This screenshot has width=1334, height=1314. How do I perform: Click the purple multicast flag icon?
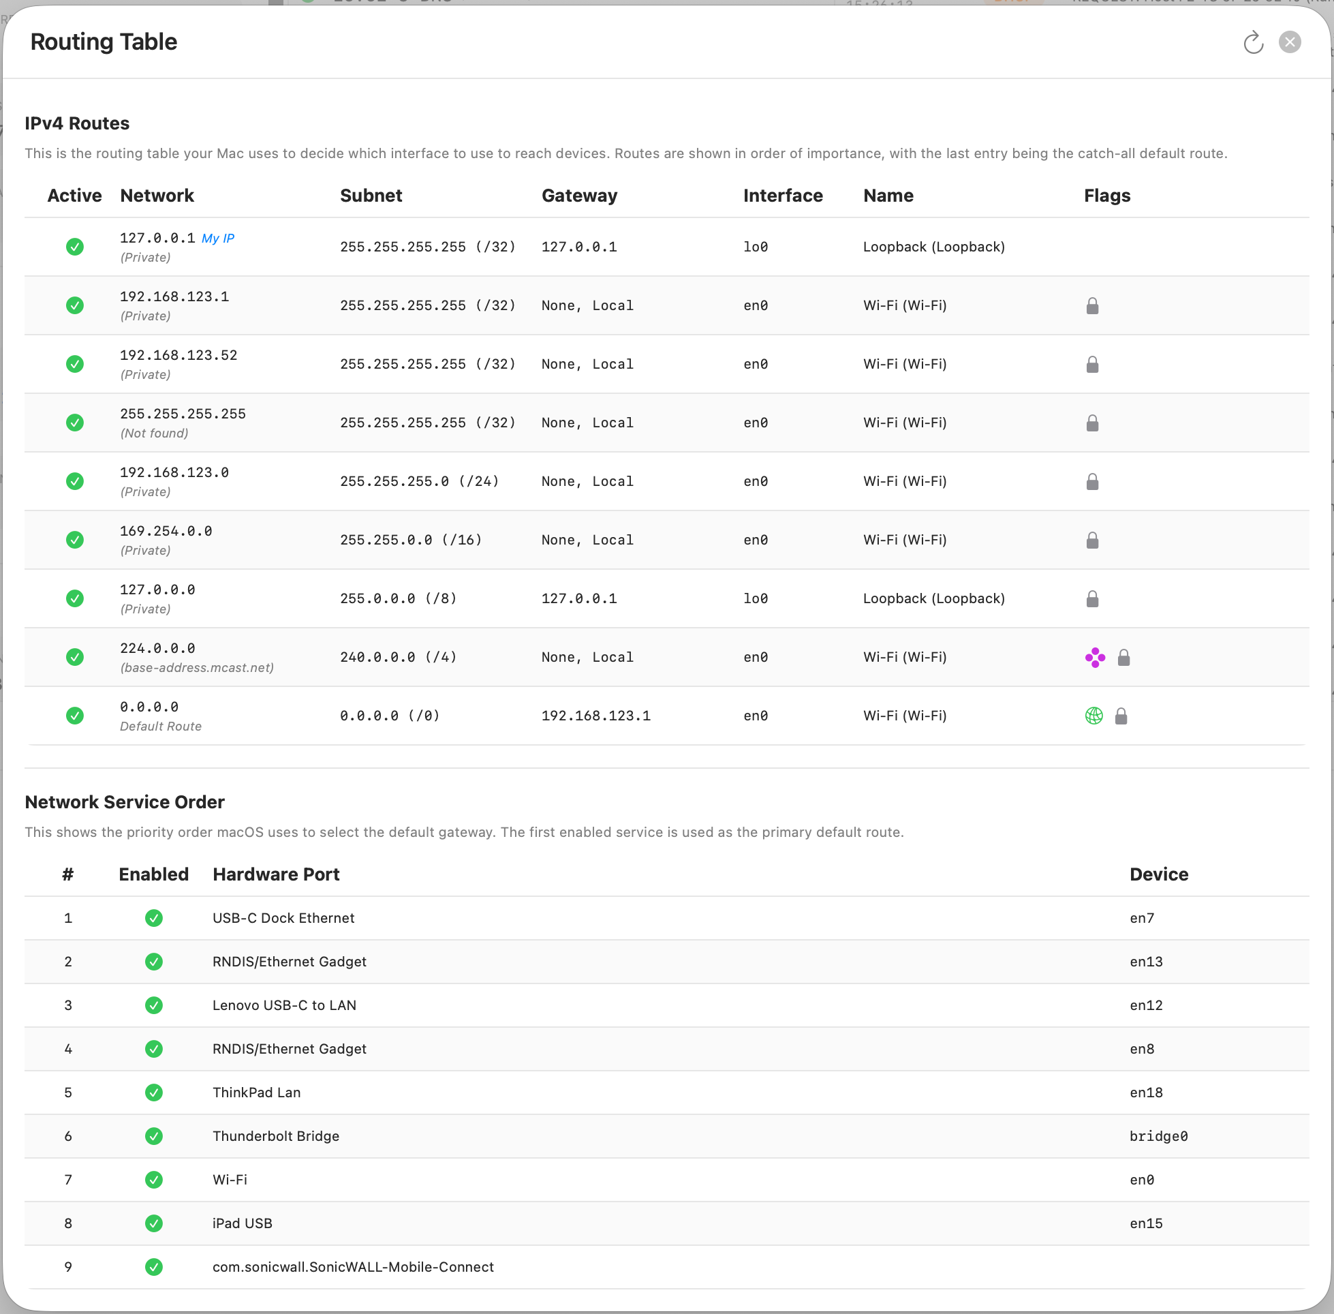pyautogui.click(x=1095, y=658)
